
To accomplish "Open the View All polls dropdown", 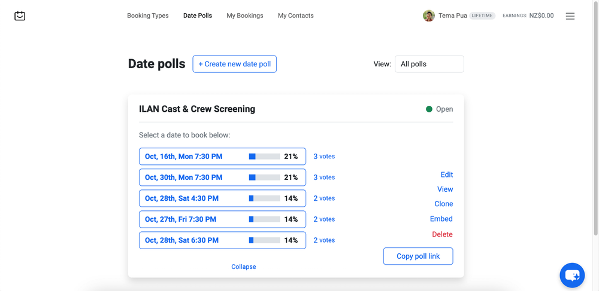I will [x=429, y=64].
